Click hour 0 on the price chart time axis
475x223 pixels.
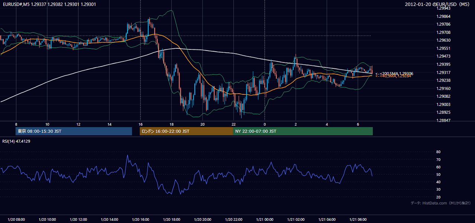(x=265, y=124)
